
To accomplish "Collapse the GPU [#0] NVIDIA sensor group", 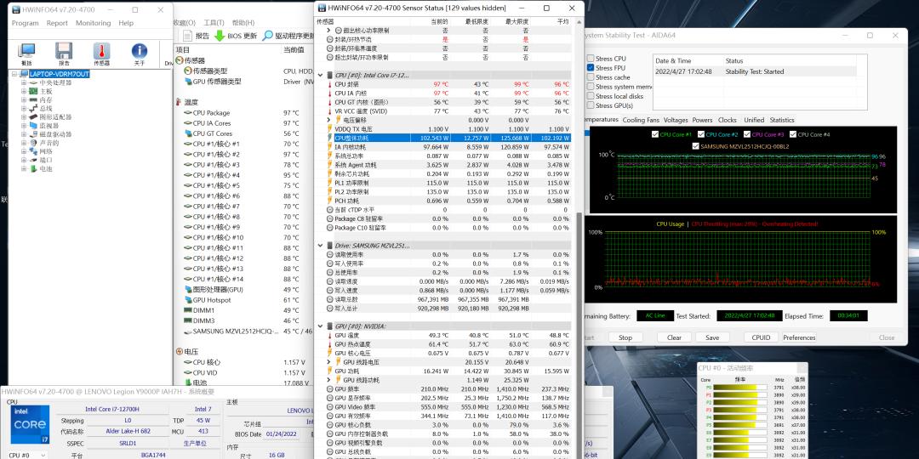I will pyautogui.click(x=320, y=326).
